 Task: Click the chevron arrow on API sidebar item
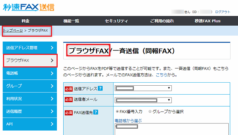[52, 124]
